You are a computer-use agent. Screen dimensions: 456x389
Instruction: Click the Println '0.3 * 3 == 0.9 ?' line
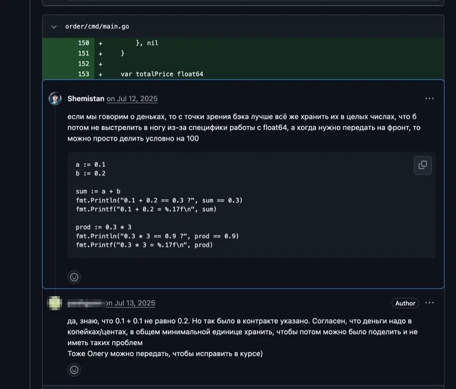pos(158,236)
